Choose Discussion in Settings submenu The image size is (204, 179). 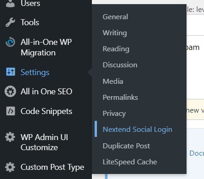pyautogui.click(x=120, y=65)
